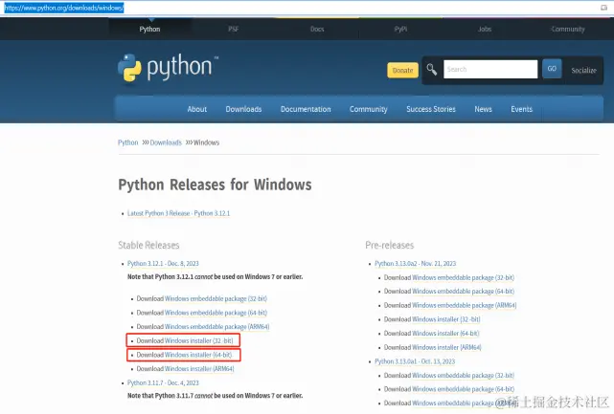Open the Community navigation menu
Viewport: 614px width, 414px height.
point(368,109)
